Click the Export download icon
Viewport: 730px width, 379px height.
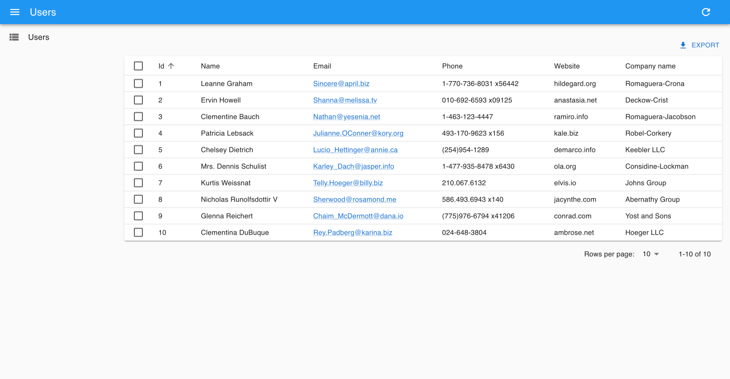(x=683, y=45)
